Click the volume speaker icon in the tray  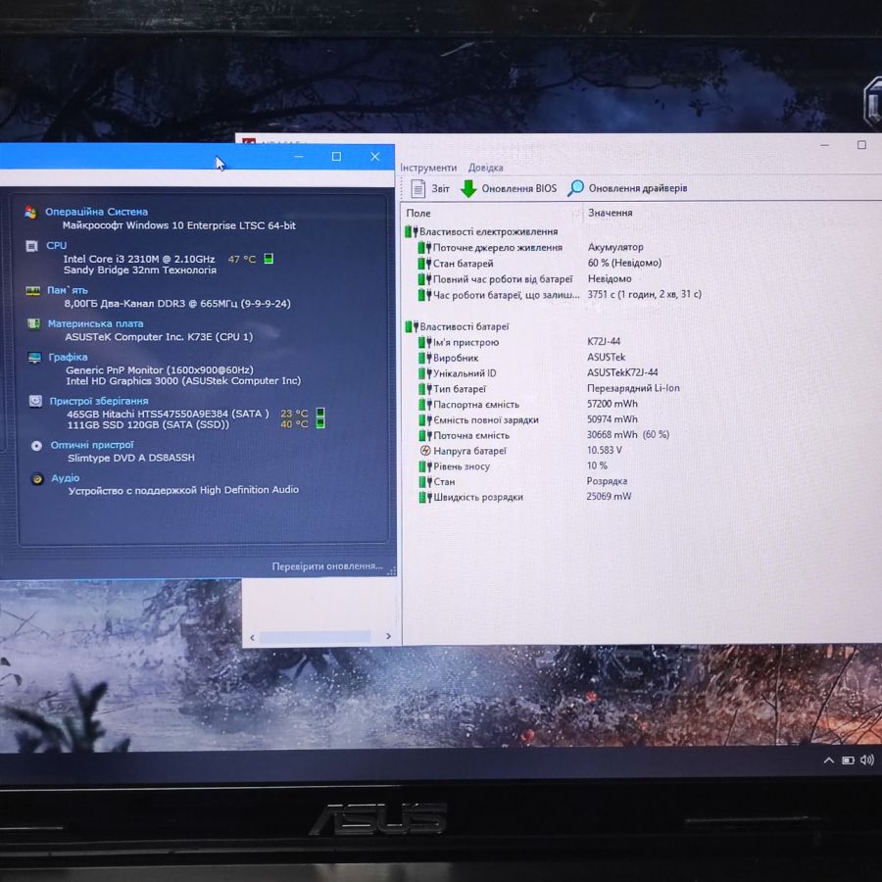pos(867,759)
